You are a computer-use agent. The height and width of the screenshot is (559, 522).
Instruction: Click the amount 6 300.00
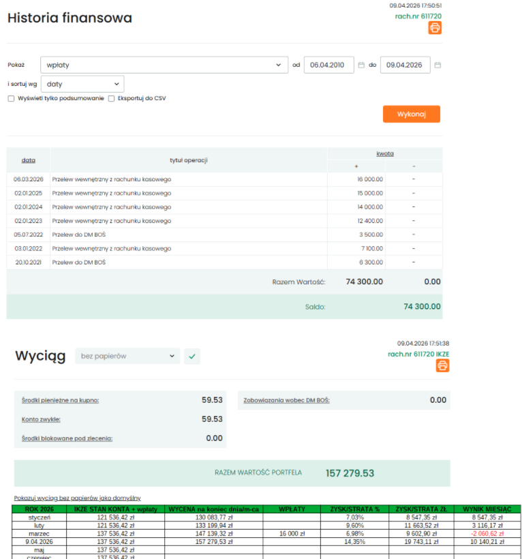pos(371,262)
